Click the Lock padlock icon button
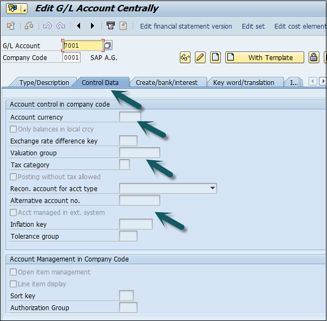Image resolution: width=327 pixels, height=321 pixels. [313, 58]
